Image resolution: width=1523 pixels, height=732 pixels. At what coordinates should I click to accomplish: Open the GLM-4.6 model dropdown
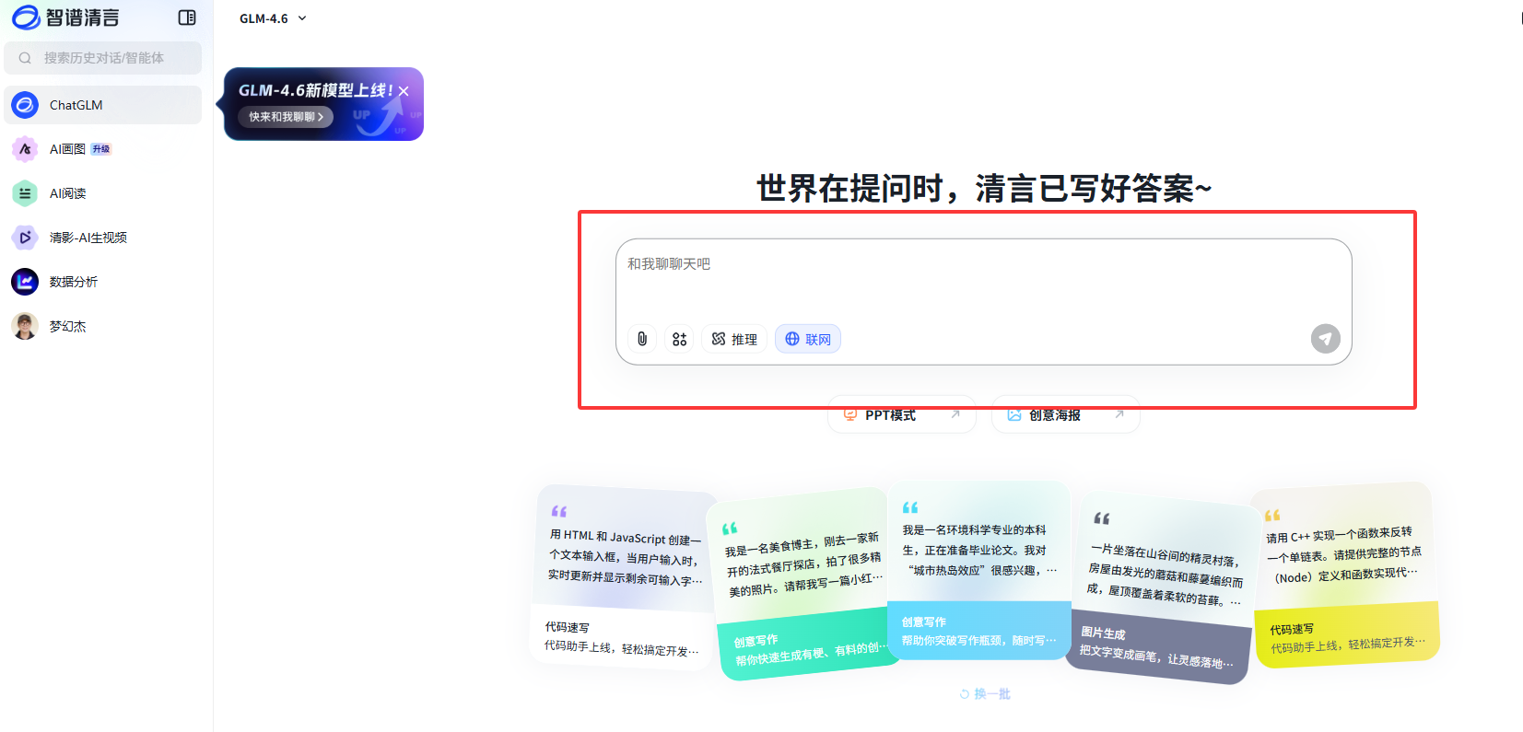click(273, 18)
